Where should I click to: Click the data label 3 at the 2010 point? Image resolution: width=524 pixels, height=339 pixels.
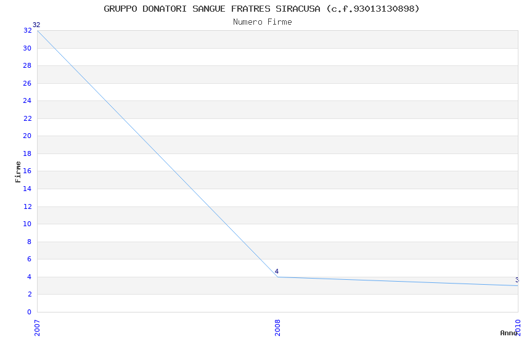(x=517, y=280)
